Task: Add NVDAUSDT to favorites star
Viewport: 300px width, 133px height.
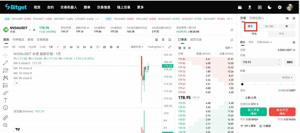Action: (34, 30)
